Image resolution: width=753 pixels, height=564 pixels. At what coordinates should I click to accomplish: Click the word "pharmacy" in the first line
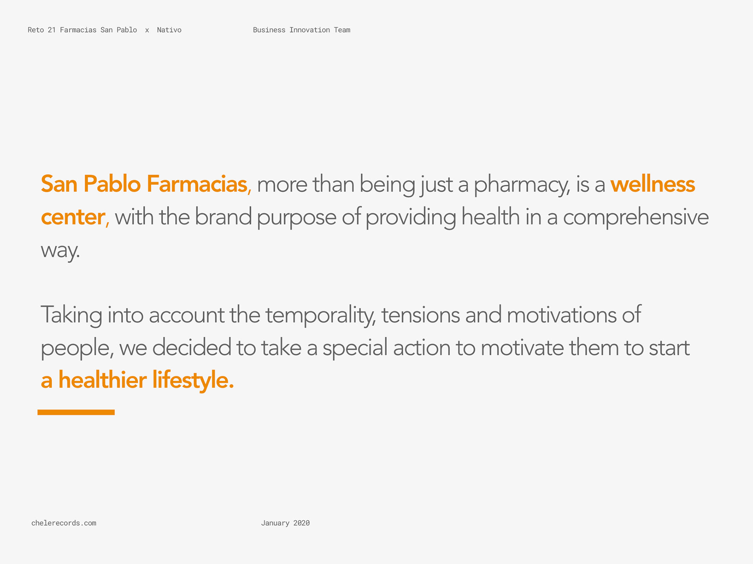point(521,185)
